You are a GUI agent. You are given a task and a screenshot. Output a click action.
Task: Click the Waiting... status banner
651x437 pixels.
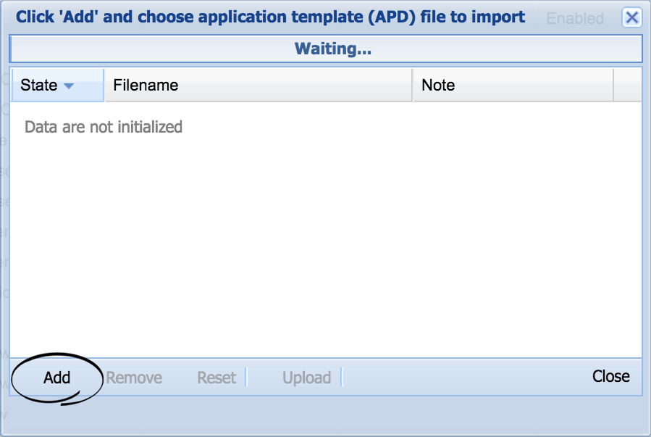[x=332, y=49]
